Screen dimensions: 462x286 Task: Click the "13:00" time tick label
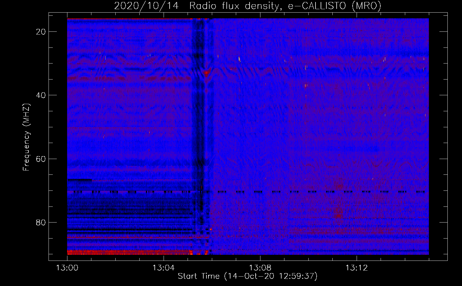[x=67, y=268]
